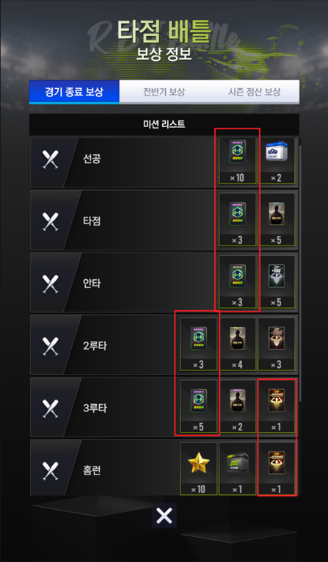Switch to the 전반기 보상 tab
Screen dimensions: 328x562
click(x=164, y=92)
